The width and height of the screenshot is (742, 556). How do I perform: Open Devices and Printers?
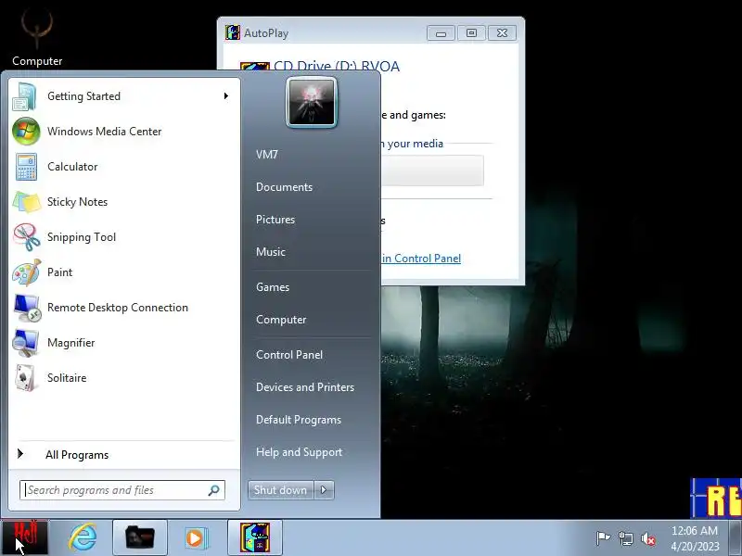tap(305, 387)
